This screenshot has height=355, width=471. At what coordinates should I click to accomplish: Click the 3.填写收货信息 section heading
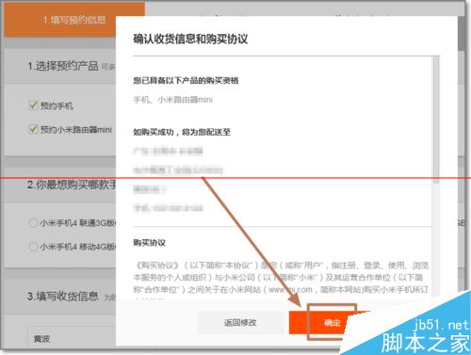63,296
